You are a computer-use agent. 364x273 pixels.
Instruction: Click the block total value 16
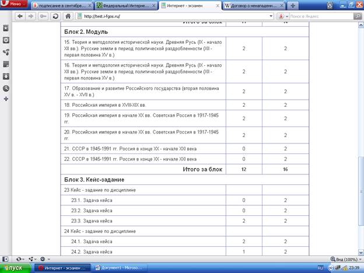[285, 169]
